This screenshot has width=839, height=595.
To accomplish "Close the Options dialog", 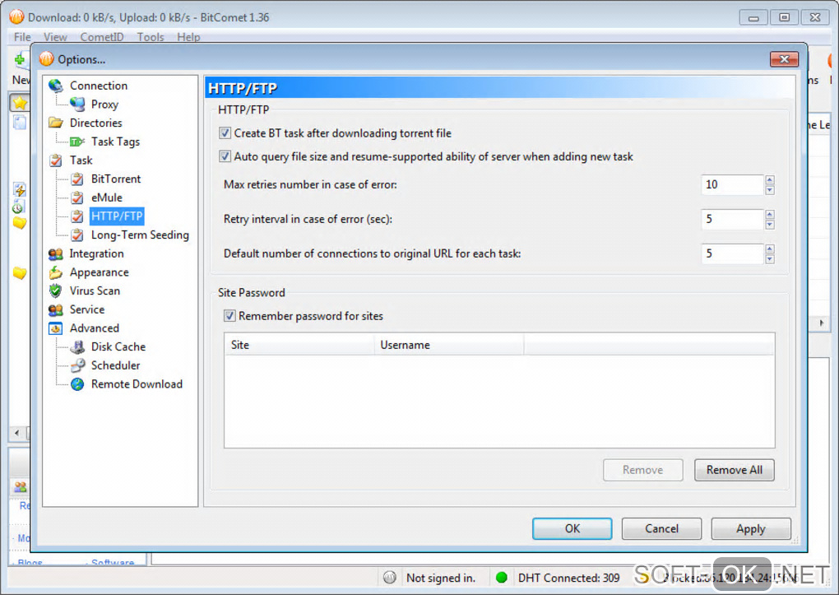I will (x=784, y=59).
